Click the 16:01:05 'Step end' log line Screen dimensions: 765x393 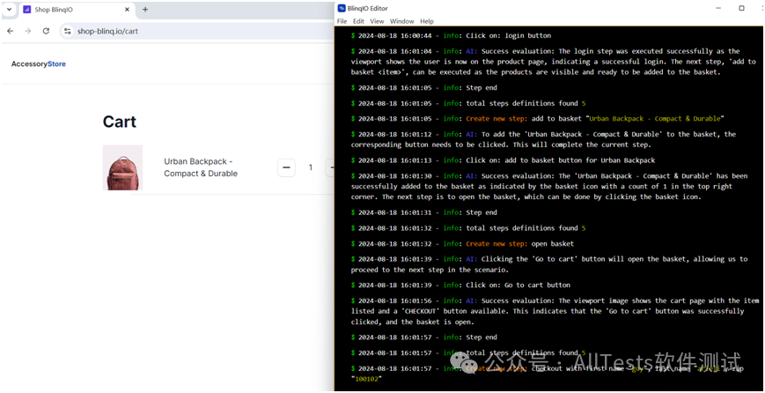[424, 88]
